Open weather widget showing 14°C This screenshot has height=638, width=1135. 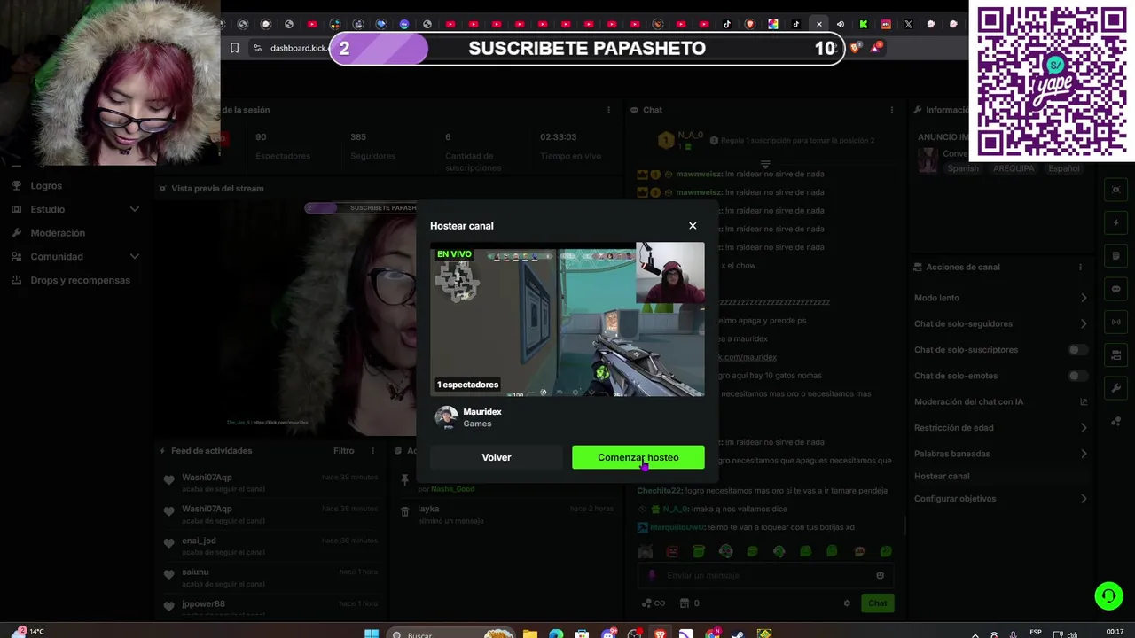coord(27,631)
